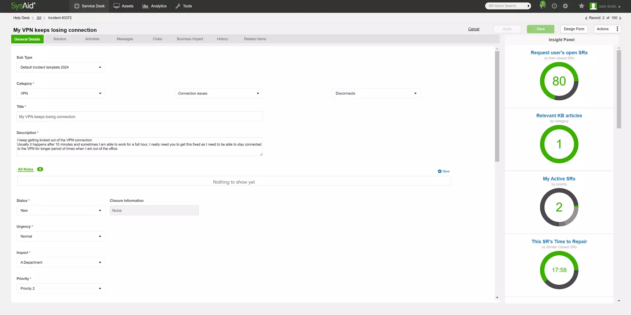Go to previous record arrow
This screenshot has height=315, width=631.
586,18
